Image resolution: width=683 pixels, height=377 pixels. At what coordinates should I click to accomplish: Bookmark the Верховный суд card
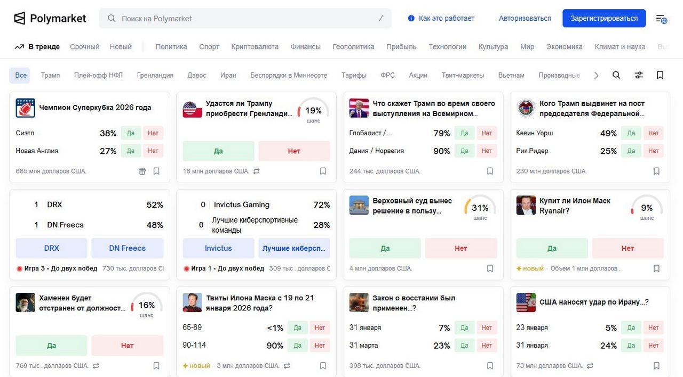point(490,268)
